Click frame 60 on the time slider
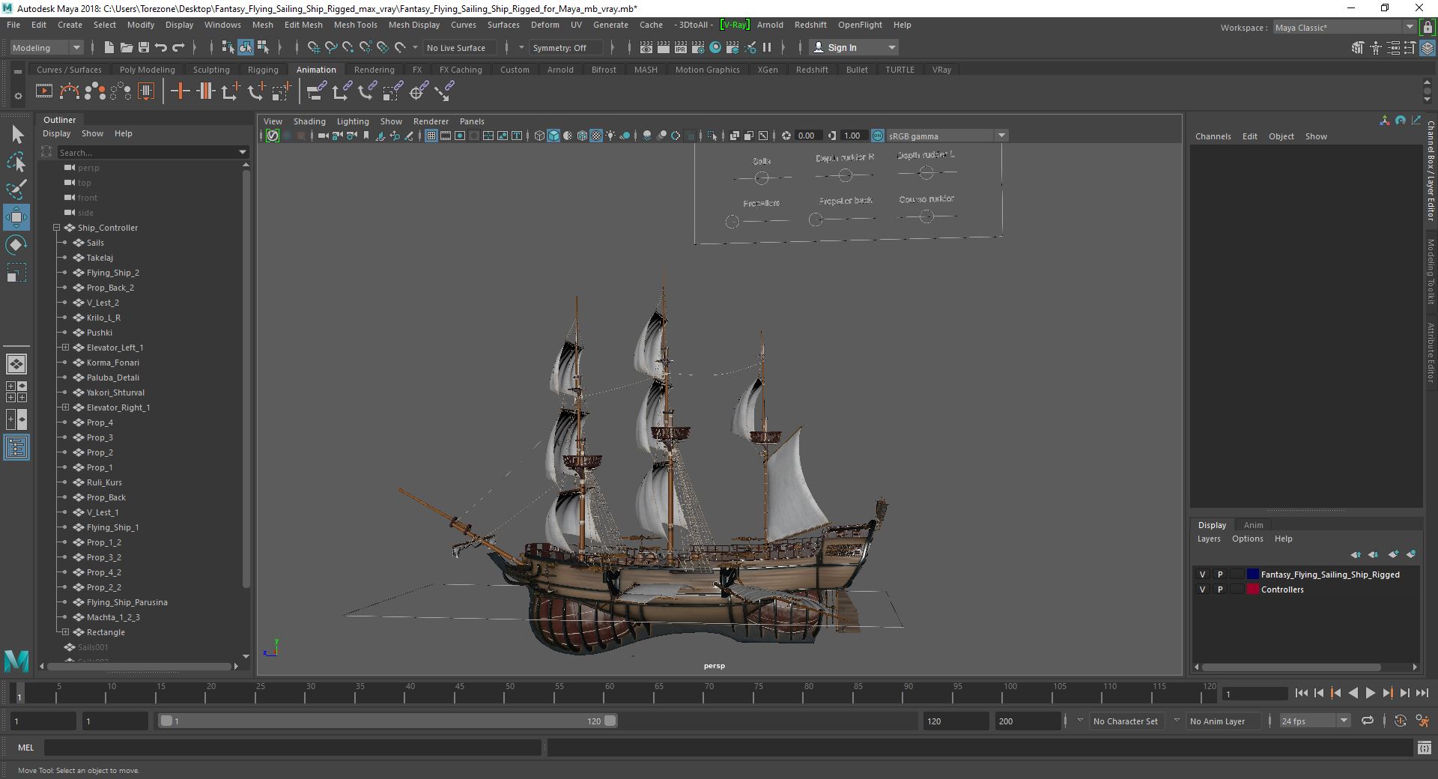Viewport: 1438px width, 779px height. coord(609,693)
